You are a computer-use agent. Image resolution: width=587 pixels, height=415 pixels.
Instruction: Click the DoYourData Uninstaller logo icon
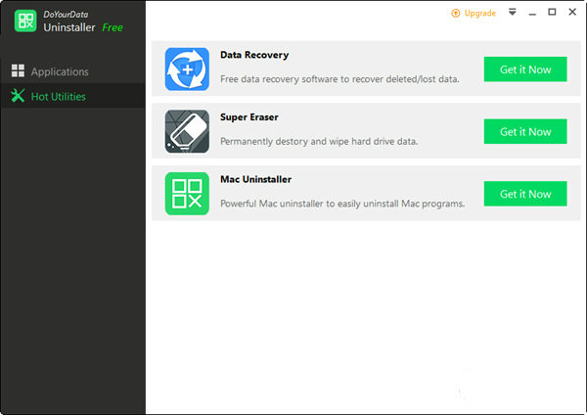click(x=25, y=21)
